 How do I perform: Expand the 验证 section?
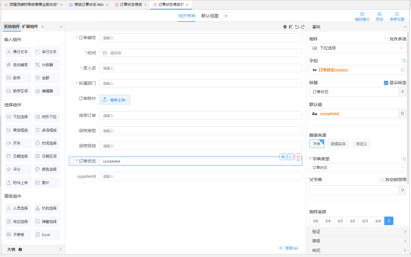[x=358, y=231]
